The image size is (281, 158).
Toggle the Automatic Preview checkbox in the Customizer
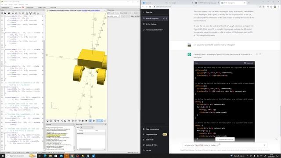point(108,13)
